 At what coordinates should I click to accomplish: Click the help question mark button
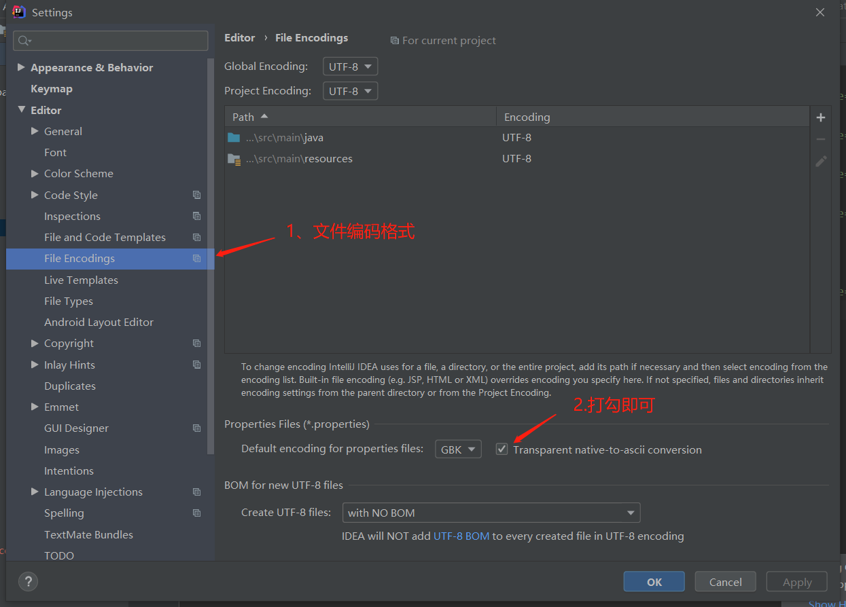28,581
